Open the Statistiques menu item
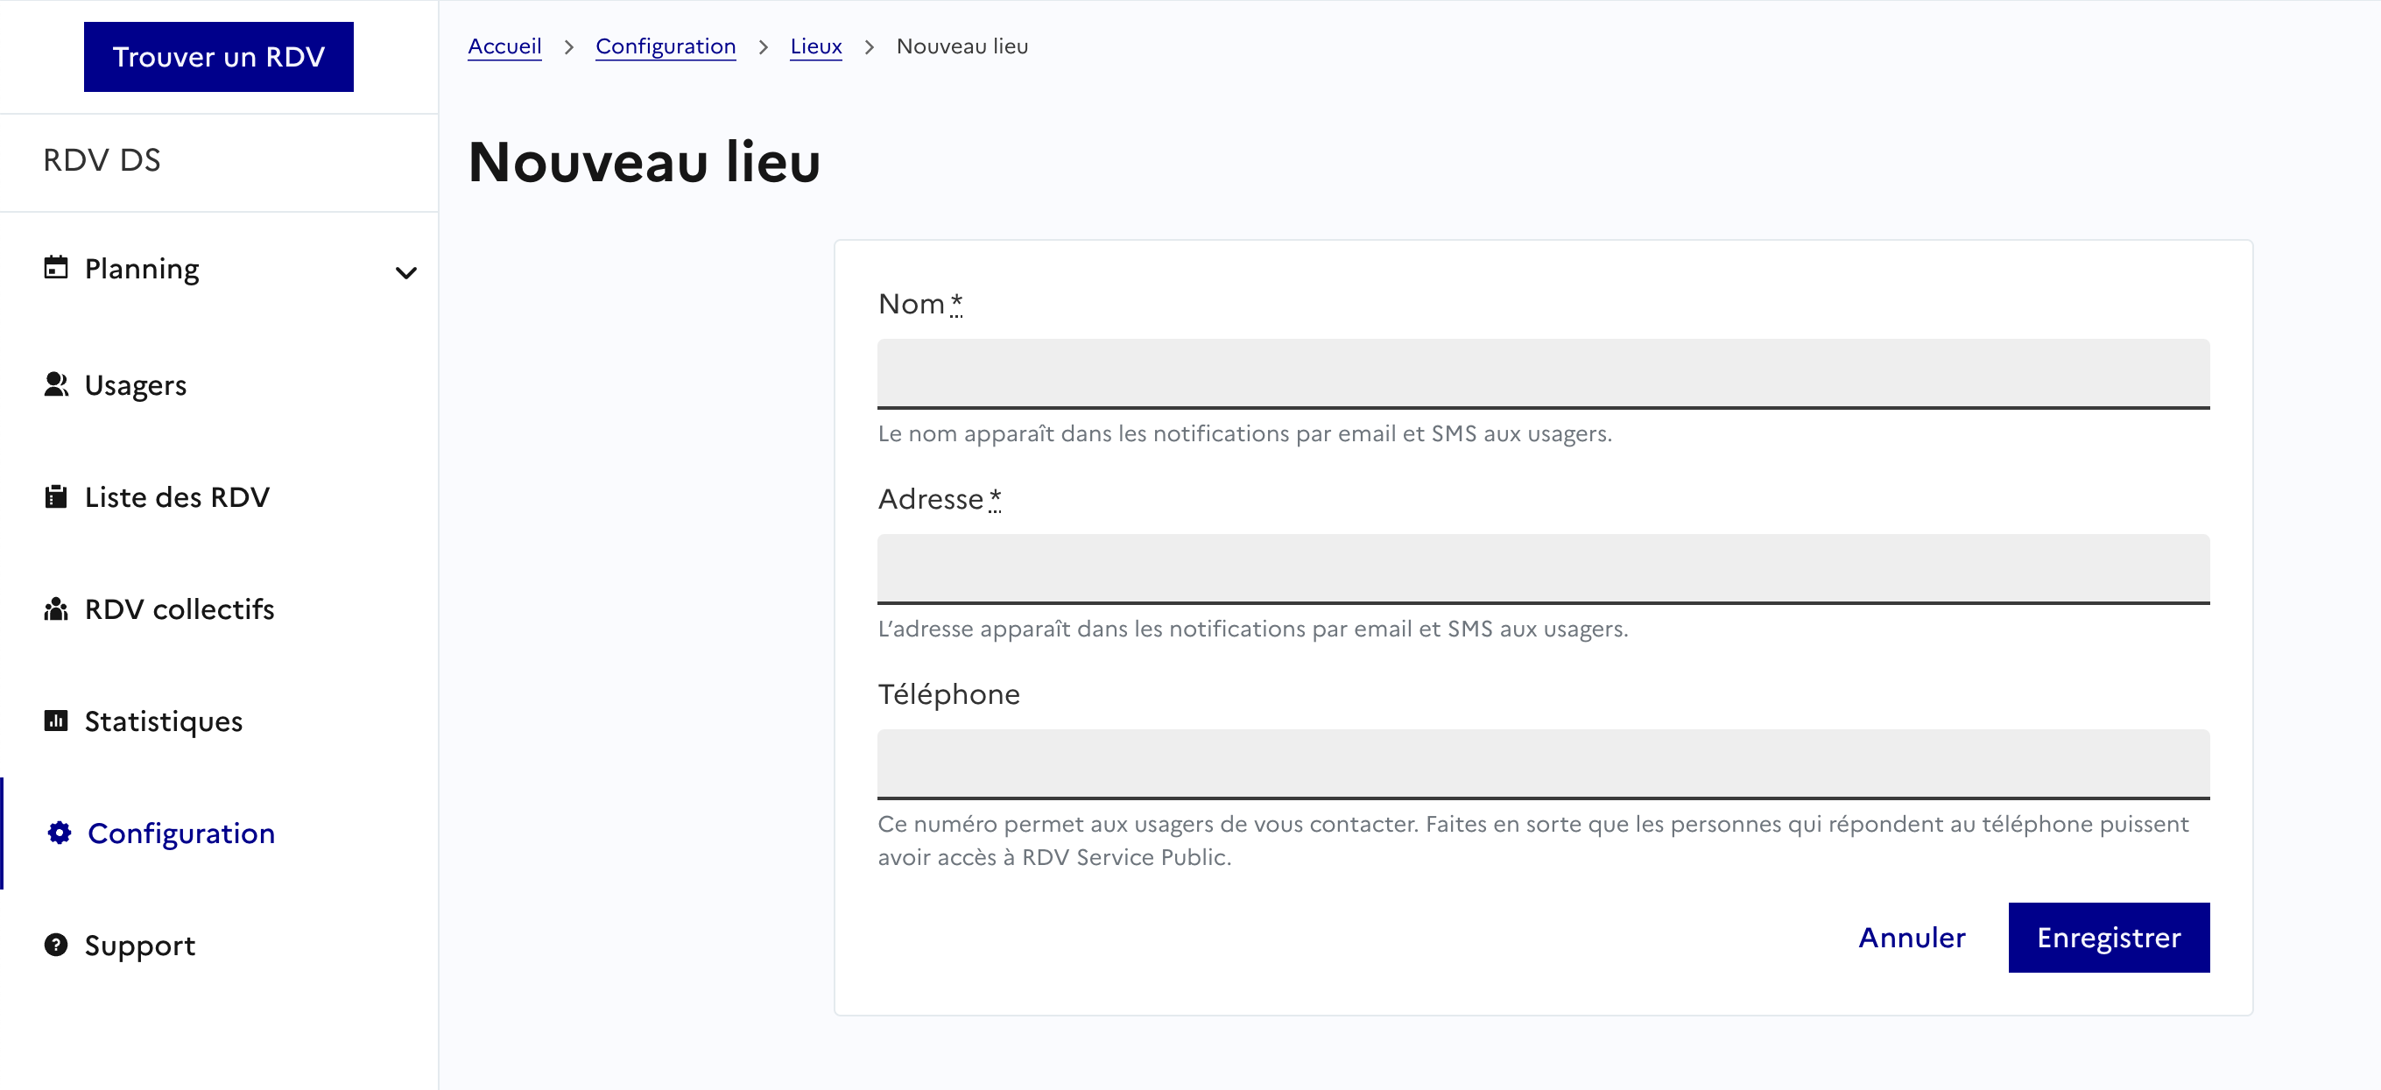The width and height of the screenshot is (2381, 1090). 163,721
